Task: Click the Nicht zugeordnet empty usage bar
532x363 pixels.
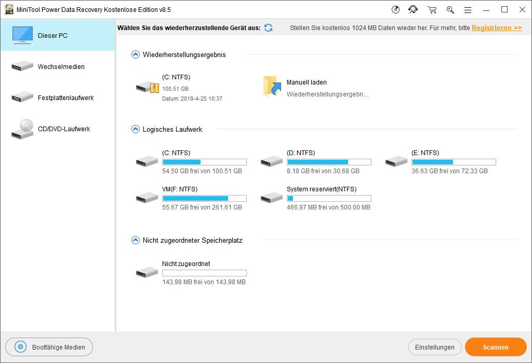Action: click(204, 273)
